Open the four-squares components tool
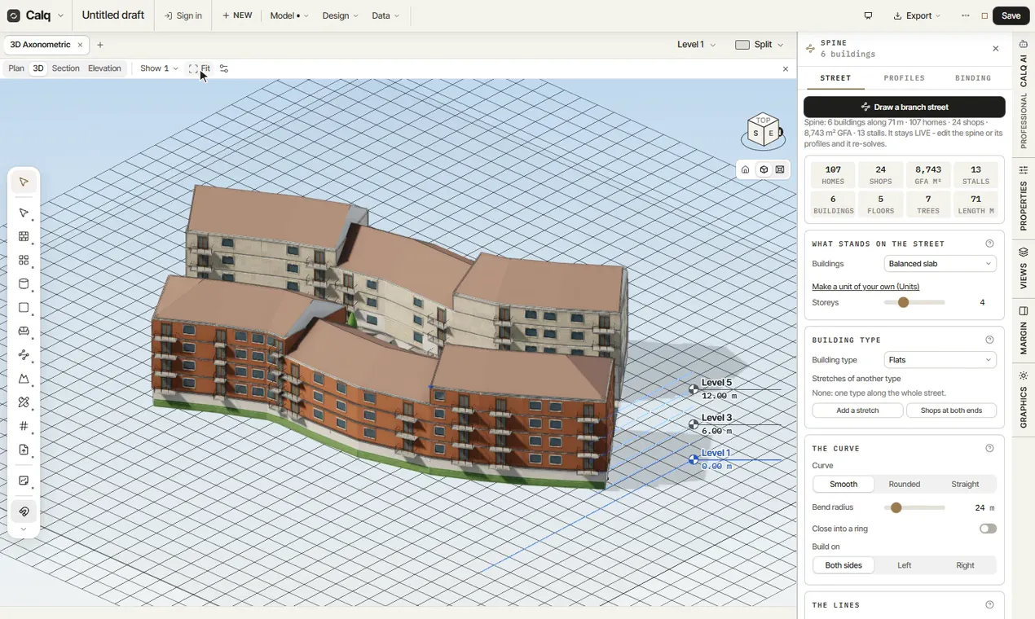1035x619 pixels. [24, 261]
